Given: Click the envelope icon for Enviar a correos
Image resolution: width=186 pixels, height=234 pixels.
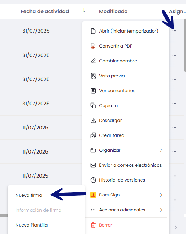Looking at the screenshot, I should 93,165.
